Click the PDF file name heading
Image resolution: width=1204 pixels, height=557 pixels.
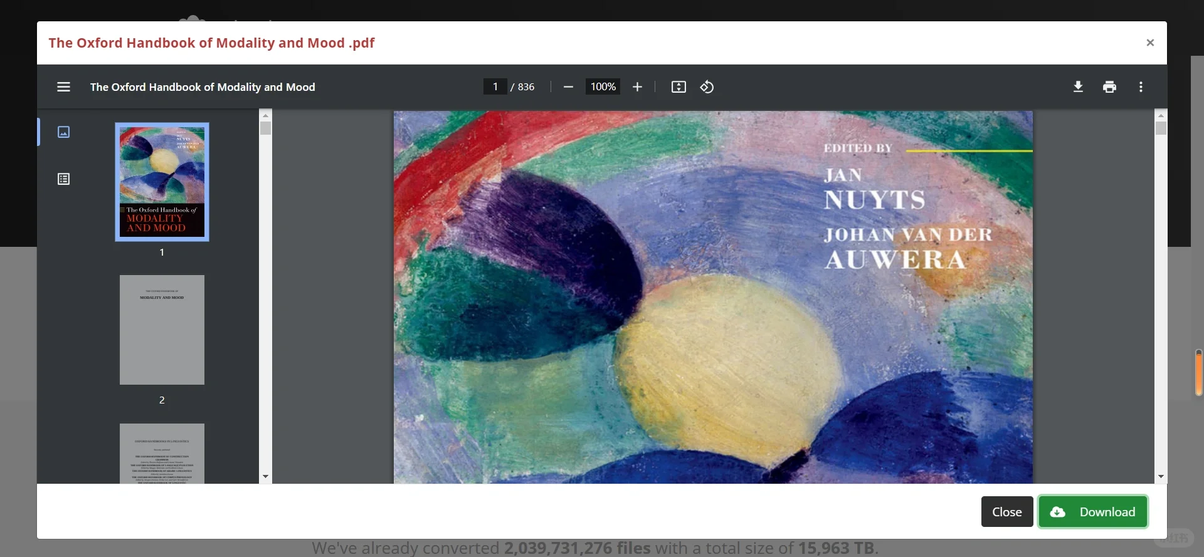click(x=211, y=43)
